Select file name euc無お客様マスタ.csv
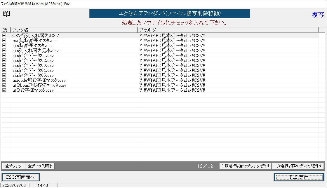Viewport: 327px width, 188px height. point(35,41)
